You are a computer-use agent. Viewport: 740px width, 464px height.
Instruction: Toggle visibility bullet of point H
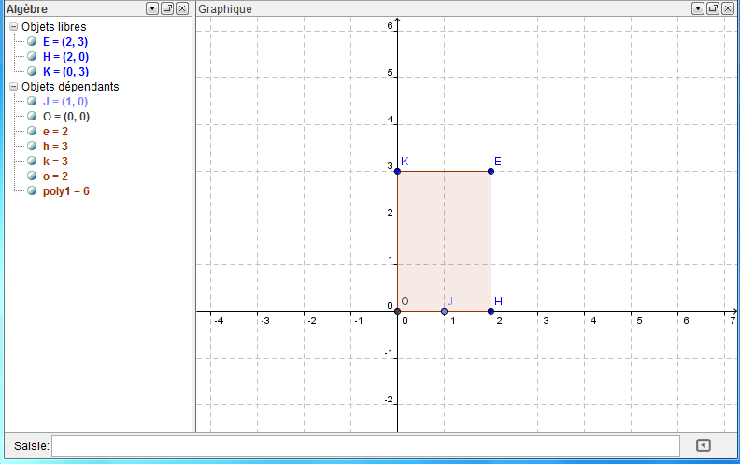click(33, 57)
